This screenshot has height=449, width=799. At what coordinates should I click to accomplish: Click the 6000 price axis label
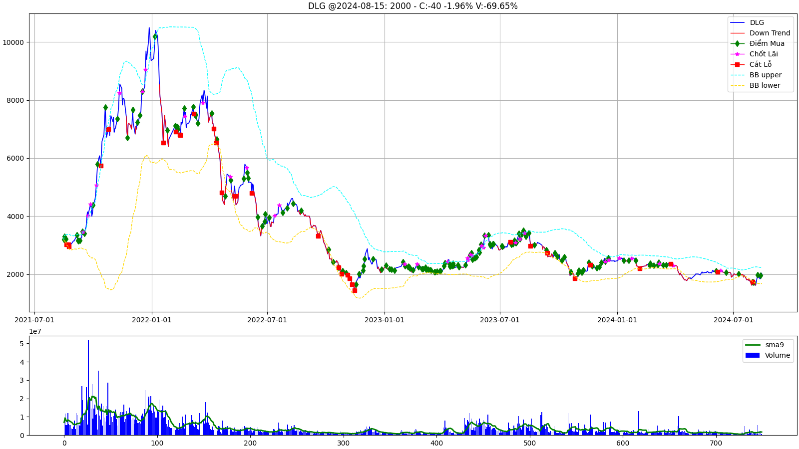(x=15, y=159)
